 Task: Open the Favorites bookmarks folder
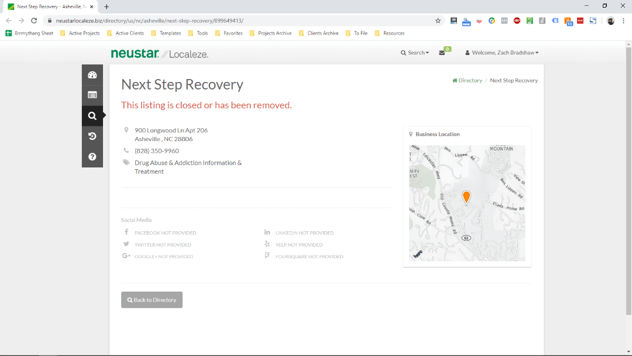coord(229,33)
